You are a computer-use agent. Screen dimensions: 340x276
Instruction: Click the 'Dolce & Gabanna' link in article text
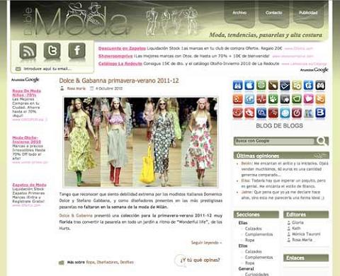pyautogui.click(x=76, y=216)
